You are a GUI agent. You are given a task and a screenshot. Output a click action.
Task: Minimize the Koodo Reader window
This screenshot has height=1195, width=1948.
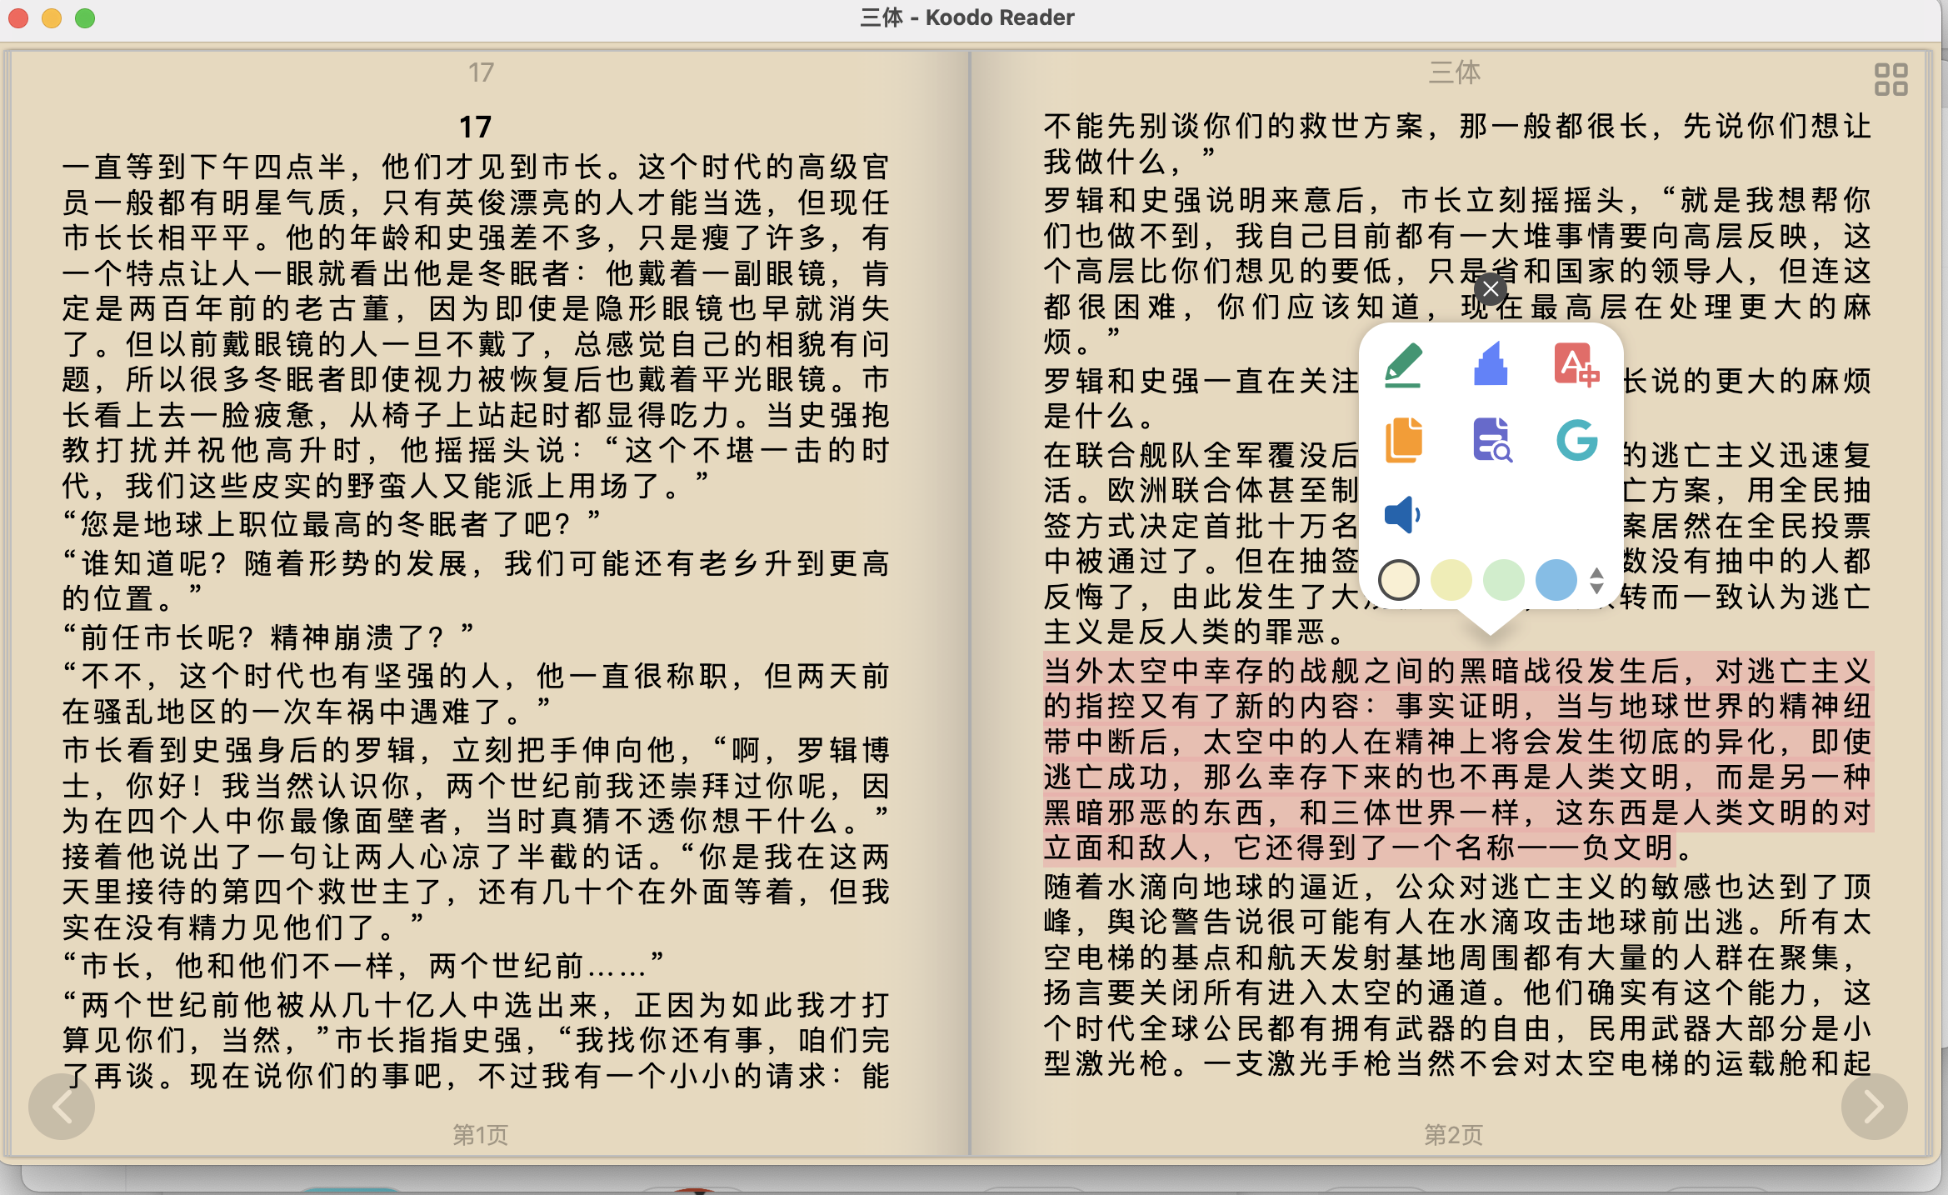pyautogui.click(x=52, y=17)
